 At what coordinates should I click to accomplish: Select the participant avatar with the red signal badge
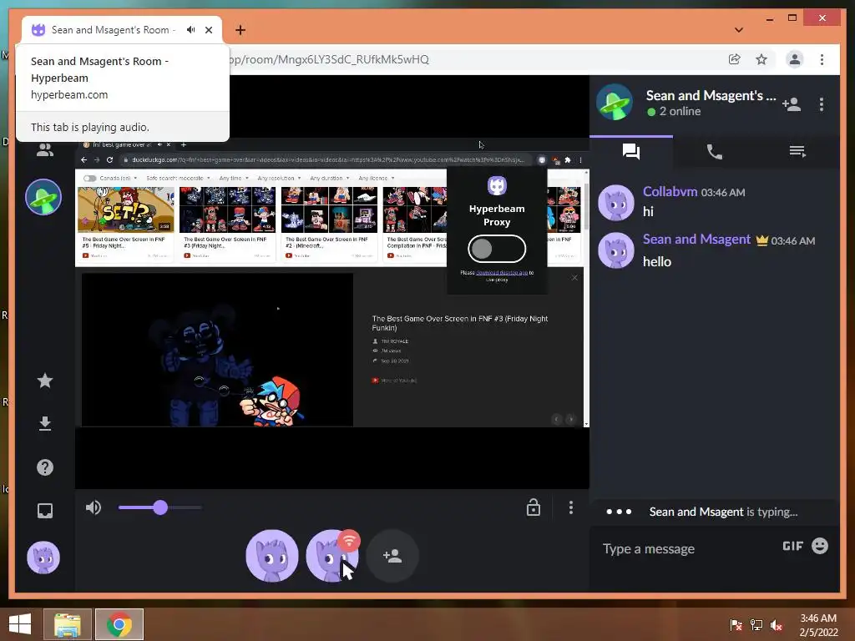pos(332,555)
